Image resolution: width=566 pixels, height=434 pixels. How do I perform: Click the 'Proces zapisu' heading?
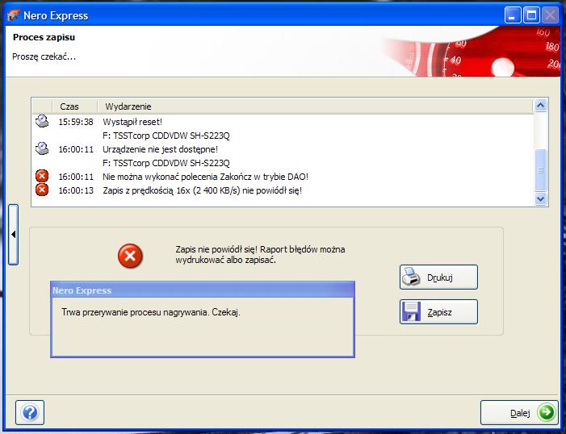(x=44, y=37)
